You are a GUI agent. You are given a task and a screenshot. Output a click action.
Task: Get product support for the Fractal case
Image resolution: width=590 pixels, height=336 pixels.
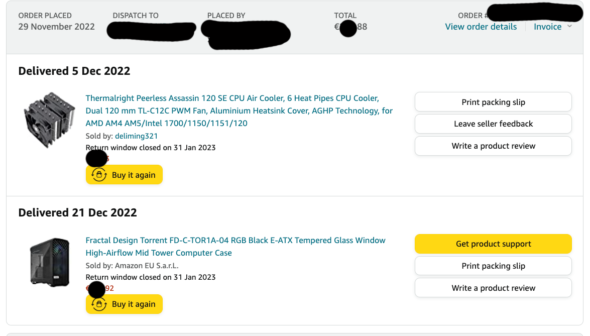pyautogui.click(x=493, y=244)
